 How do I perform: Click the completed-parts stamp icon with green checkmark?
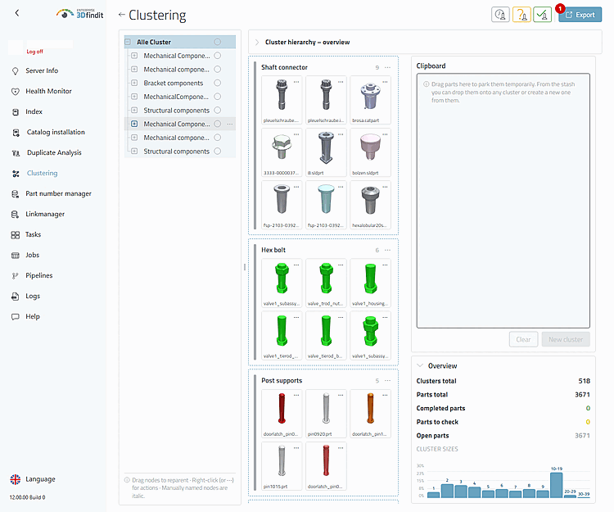[542, 15]
